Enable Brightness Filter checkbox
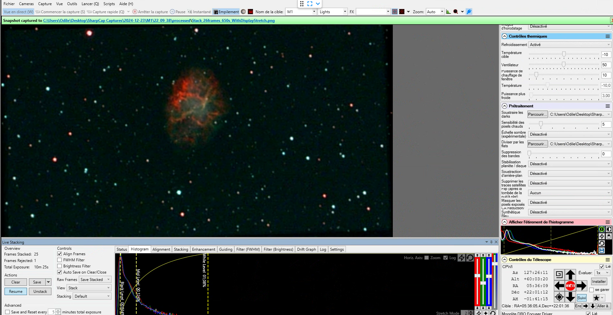This screenshot has height=315, width=613. click(59, 266)
